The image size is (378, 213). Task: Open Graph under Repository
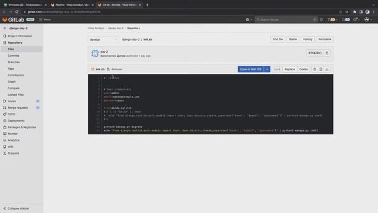(12, 82)
